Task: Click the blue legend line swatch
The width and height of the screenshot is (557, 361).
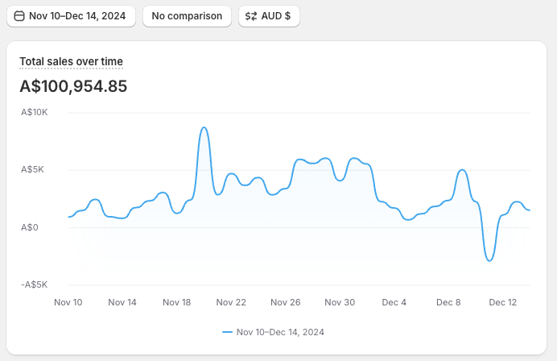Action: click(227, 332)
